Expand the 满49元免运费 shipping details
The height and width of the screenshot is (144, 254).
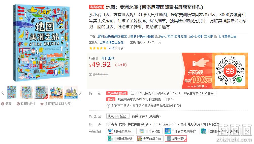[150, 116]
